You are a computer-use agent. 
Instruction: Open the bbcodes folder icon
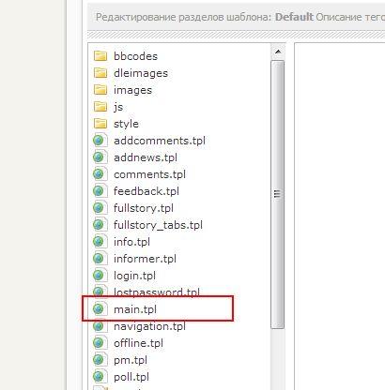tap(100, 56)
